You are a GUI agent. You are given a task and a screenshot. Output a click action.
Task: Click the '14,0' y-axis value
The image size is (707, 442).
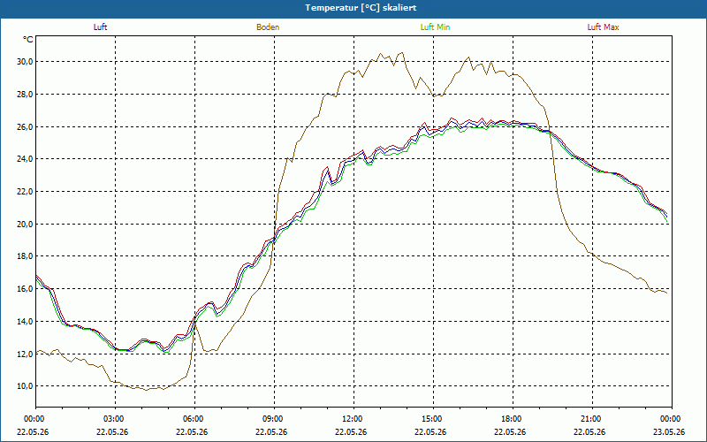click(25, 322)
